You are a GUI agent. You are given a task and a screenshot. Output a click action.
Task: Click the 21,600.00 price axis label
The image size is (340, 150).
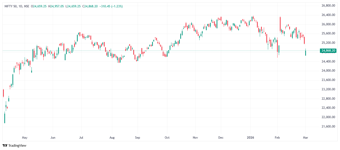(329, 126)
